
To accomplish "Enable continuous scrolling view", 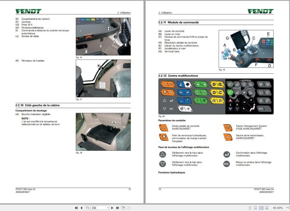I will coord(255,208).
